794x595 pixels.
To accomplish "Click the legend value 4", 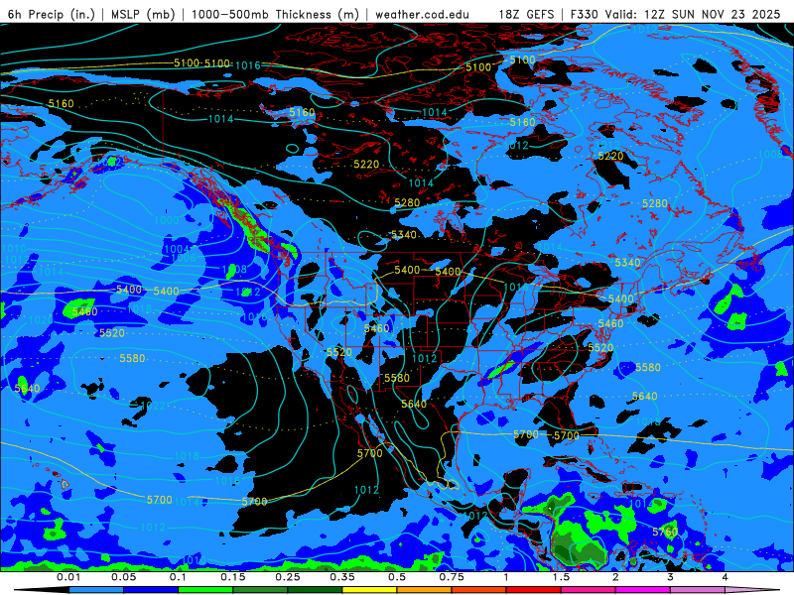I will (726, 577).
